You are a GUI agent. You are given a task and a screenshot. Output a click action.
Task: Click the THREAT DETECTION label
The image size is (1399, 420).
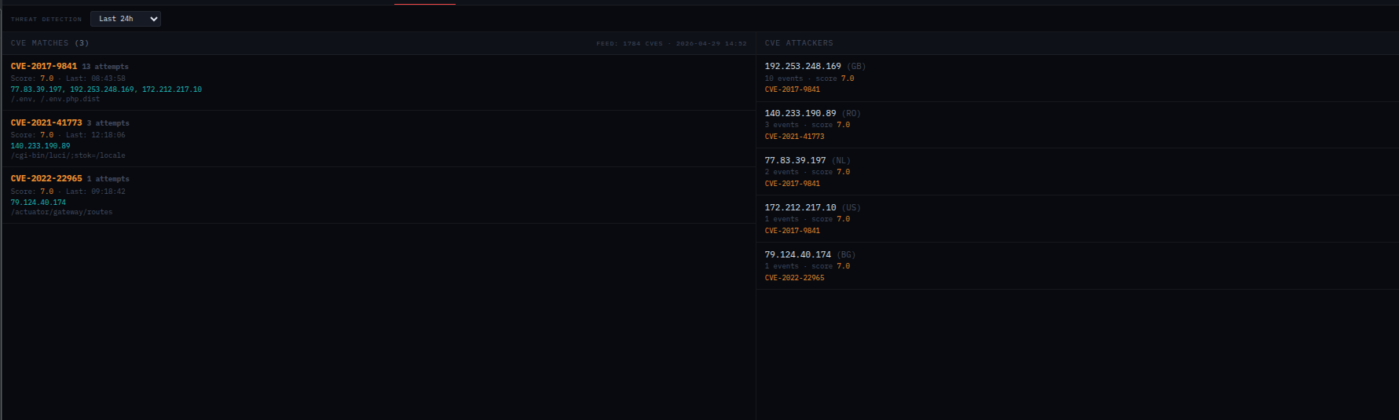click(x=46, y=19)
